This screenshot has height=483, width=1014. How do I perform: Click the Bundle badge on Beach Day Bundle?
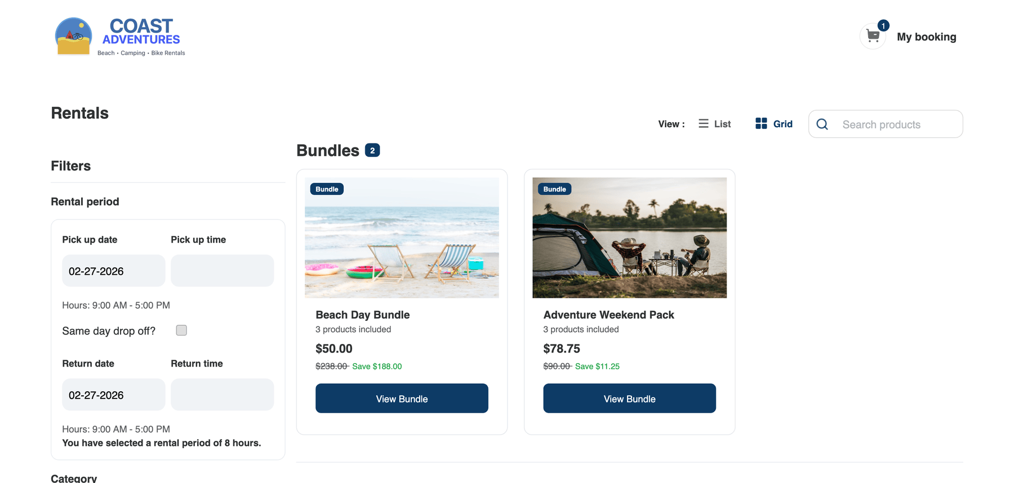327,189
